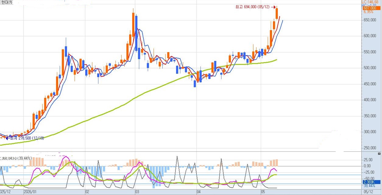Click the 350,000 price axis label
382x195 pixels.
370,116
